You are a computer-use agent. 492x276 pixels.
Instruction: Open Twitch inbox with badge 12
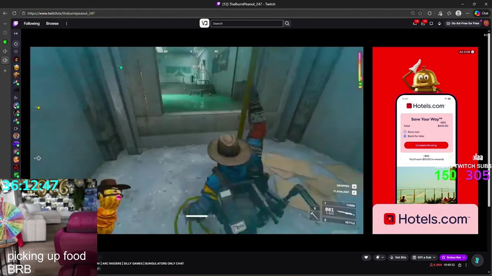[x=423, y=23]
